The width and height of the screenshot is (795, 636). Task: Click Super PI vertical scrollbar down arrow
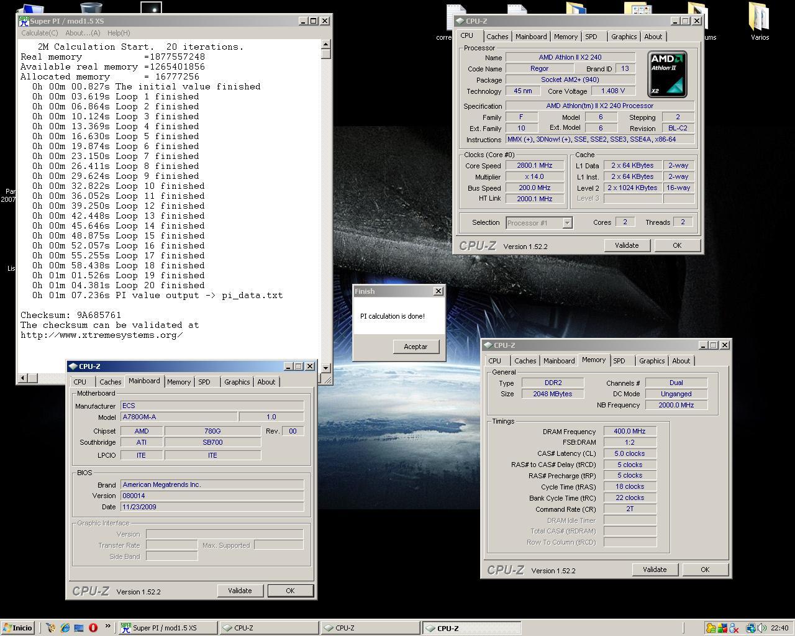(x=326, y=368)
